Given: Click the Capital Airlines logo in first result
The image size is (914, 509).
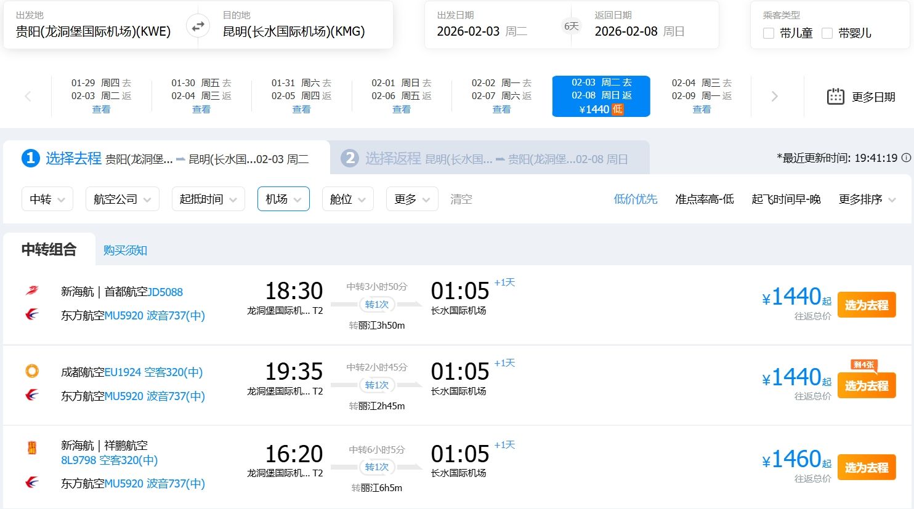Looking at the screenshot, I should click(x=32, y=291).
